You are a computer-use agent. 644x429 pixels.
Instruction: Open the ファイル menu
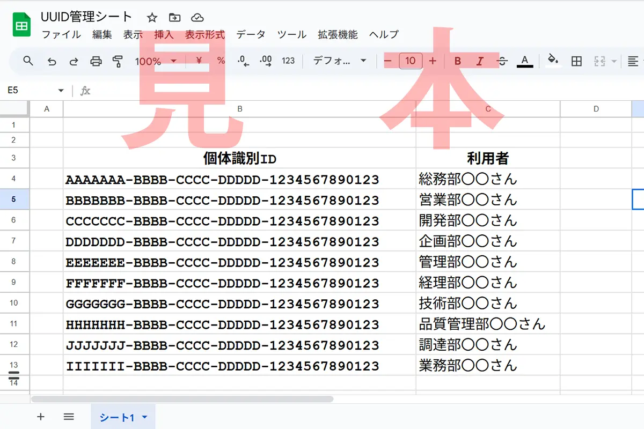tap(61, 35)
